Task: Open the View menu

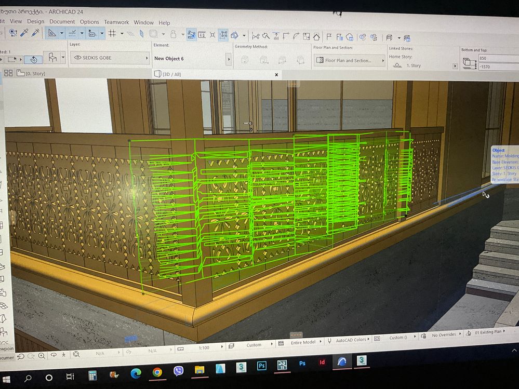Action: click(x=16, y=21)
